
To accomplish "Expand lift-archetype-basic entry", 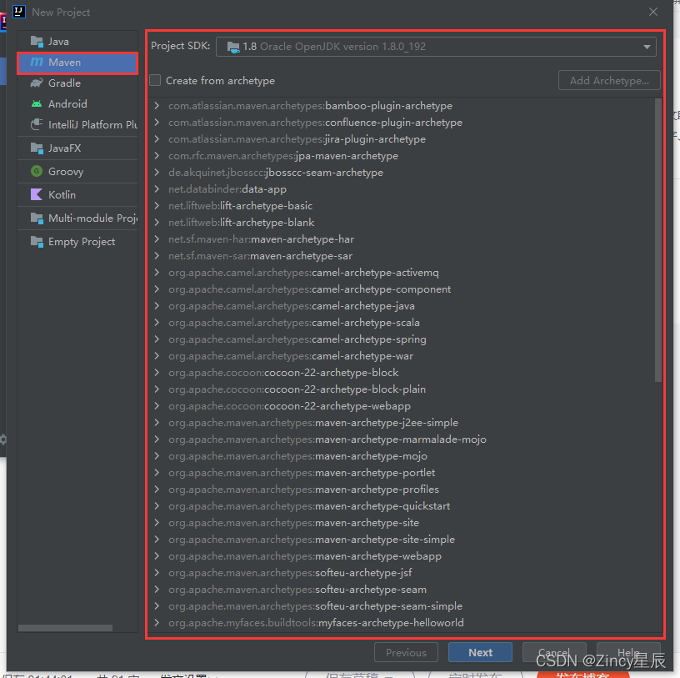I will pyautogui.click(x=157, y=206).
